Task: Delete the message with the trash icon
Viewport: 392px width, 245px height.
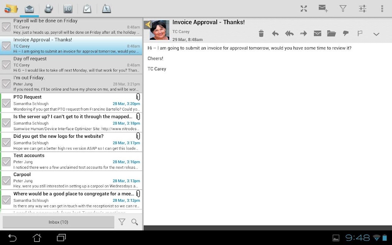Action: (261, 33)
